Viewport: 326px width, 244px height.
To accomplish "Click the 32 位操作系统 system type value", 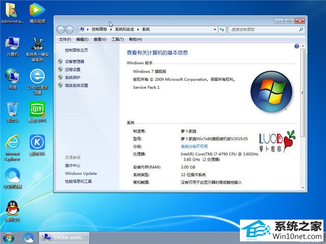I will point(193,175).
